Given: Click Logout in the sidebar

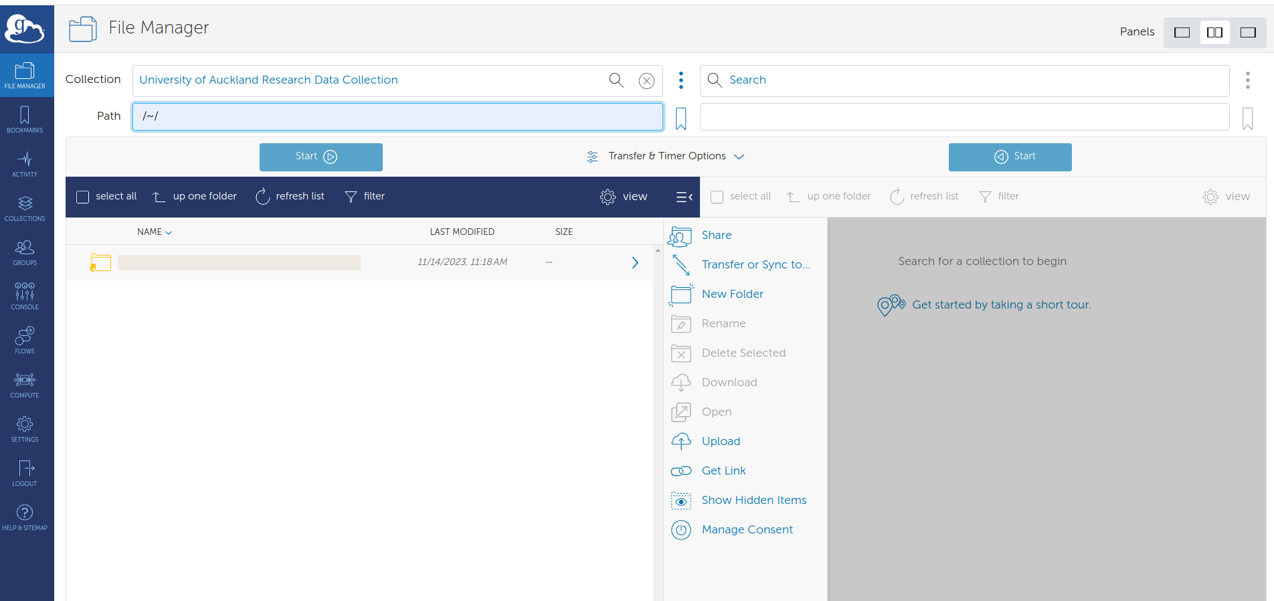Looking at the screenshot, I should pos(25,473).
